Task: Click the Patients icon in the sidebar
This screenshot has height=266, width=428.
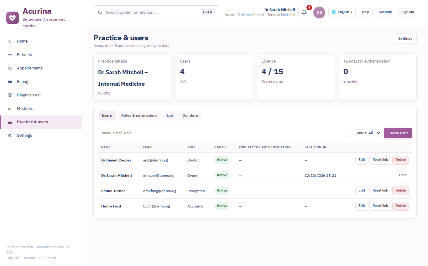Action: [10, 55]
